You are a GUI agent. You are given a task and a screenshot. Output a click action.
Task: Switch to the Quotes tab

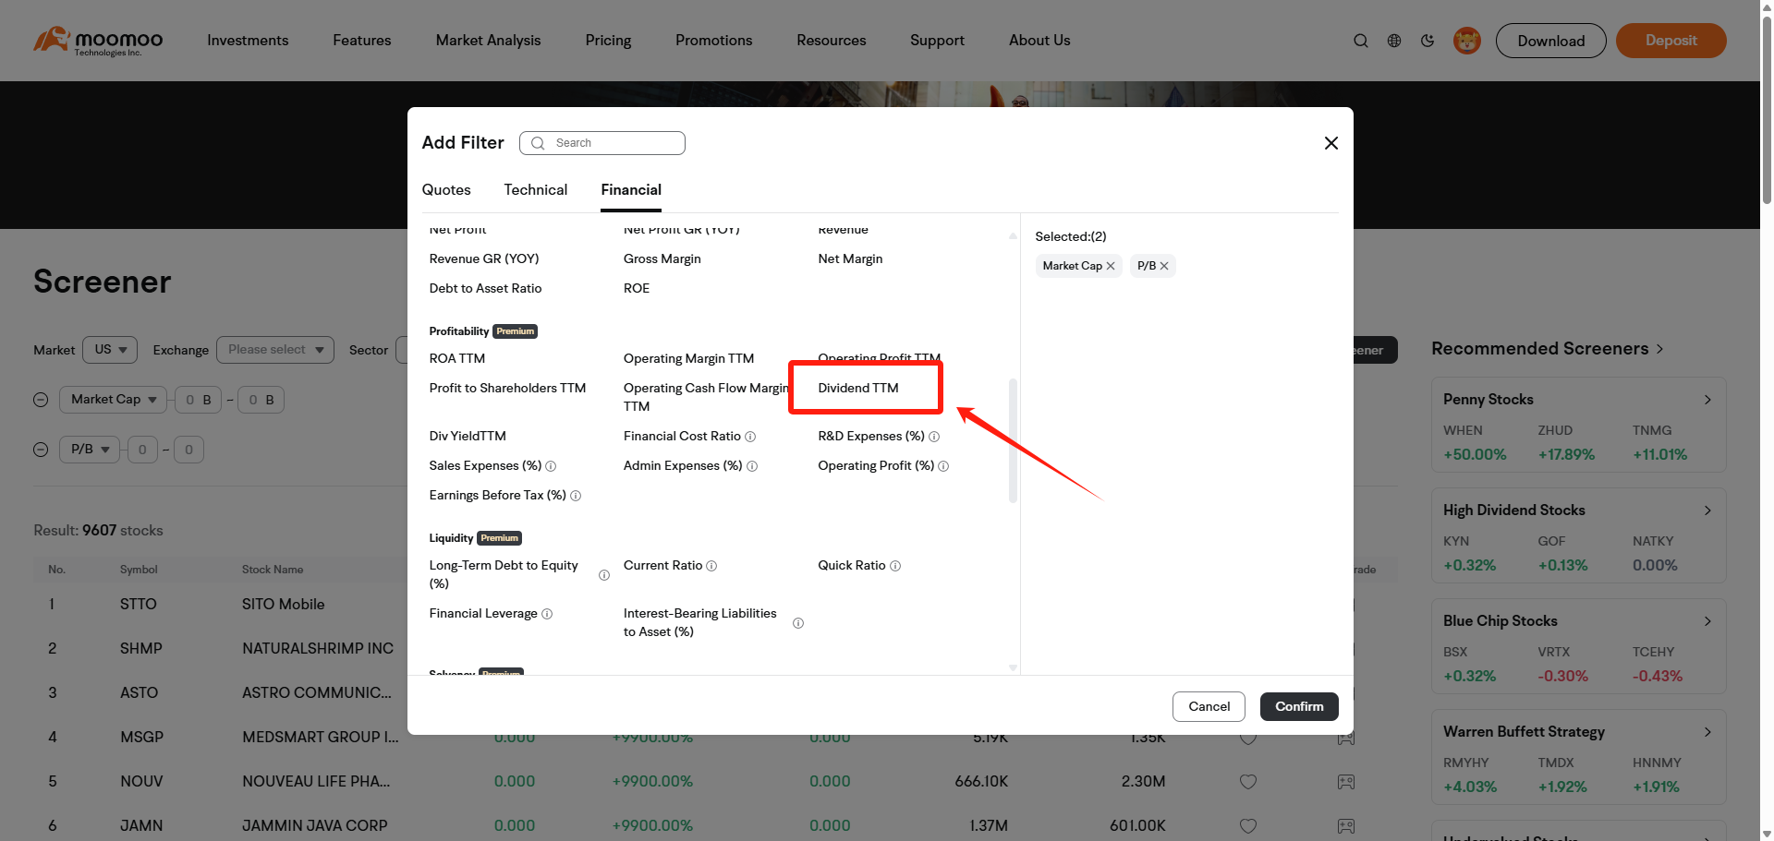tap(446, 190)
